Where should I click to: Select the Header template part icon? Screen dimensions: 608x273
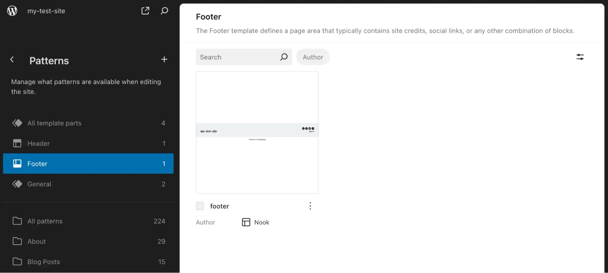click(17, 143)
